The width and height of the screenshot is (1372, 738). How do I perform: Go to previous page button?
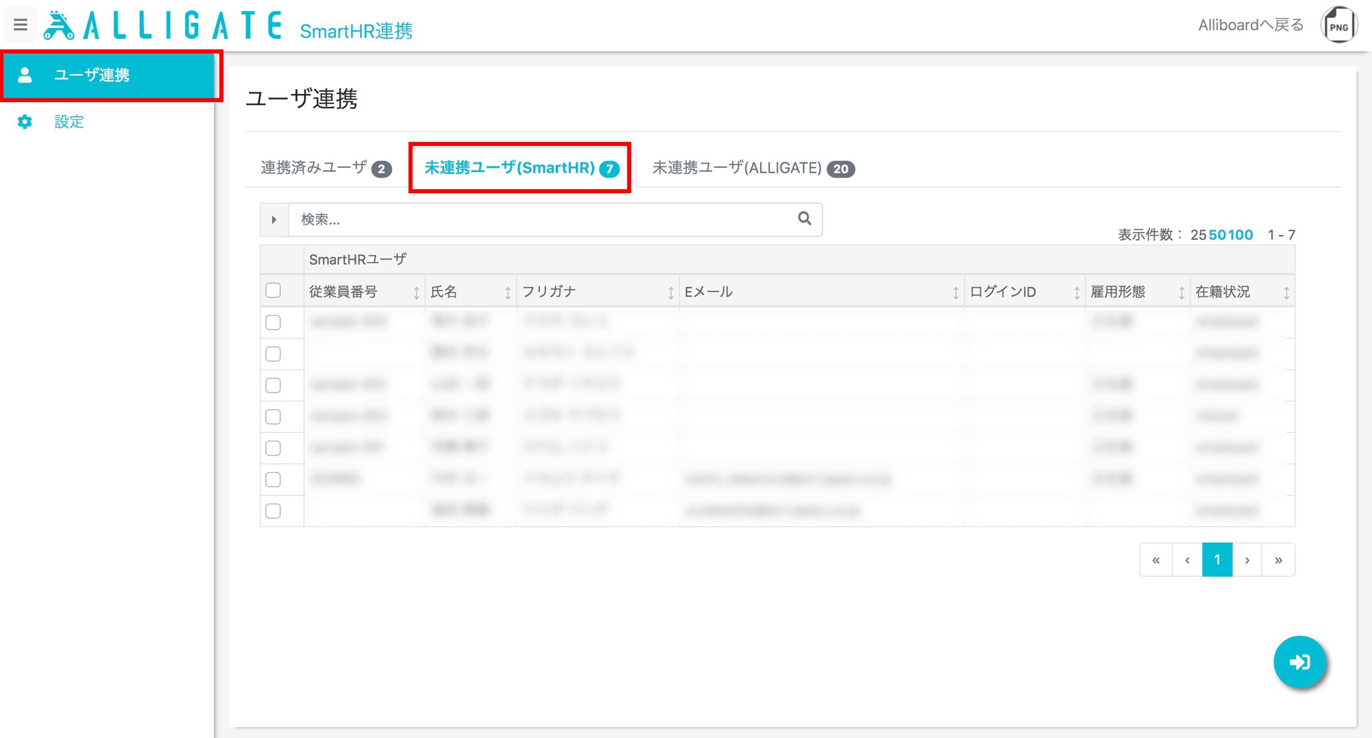1187,561
